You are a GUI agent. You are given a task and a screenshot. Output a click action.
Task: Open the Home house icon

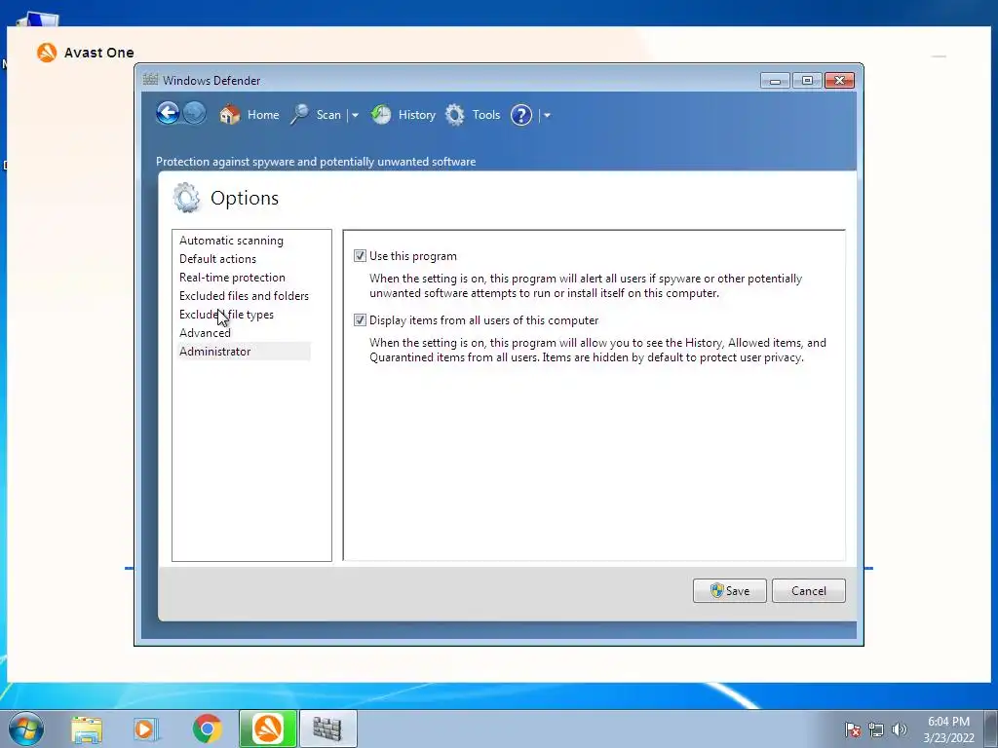pyautogui.click(x=229, y=115)
